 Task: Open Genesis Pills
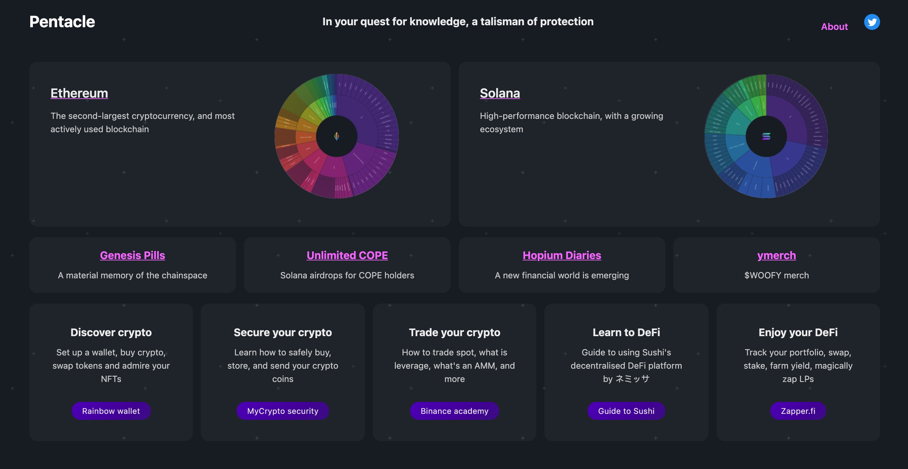(x=132, y=255)
